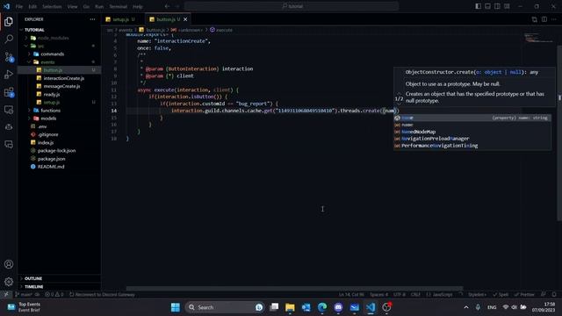Click Reconnect to Discord Gateway status item
This screenshot has width=562, height=316.
102,295
